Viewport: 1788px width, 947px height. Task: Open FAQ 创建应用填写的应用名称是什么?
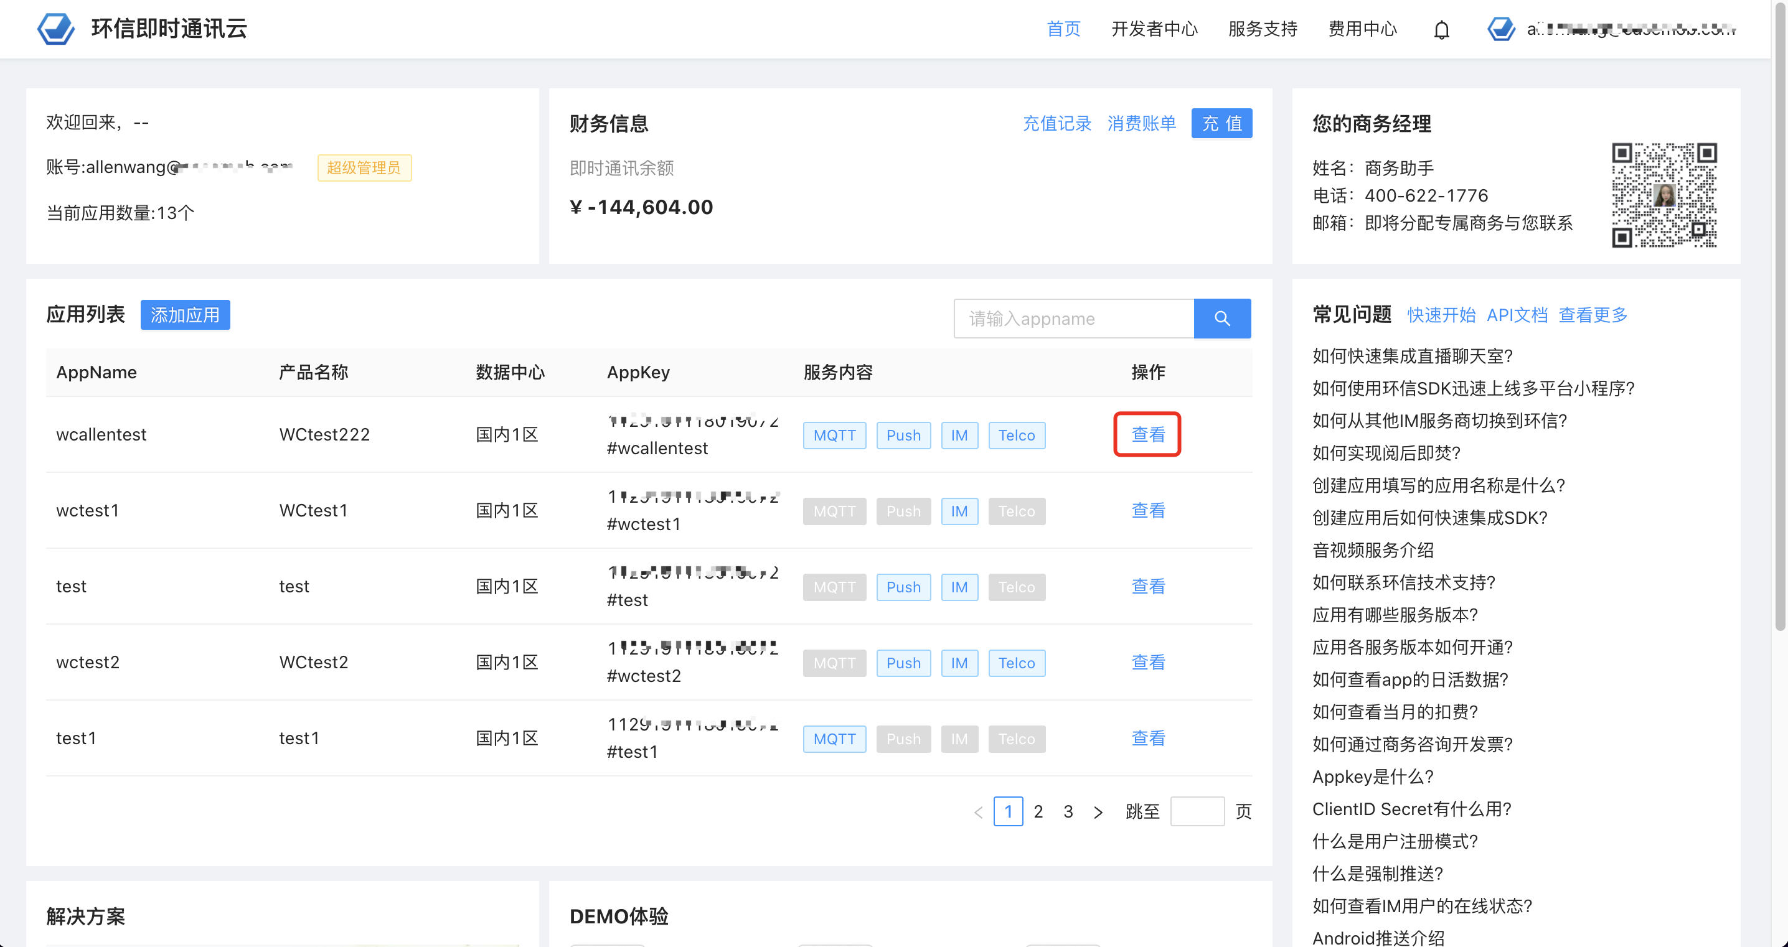point(1438,486)
